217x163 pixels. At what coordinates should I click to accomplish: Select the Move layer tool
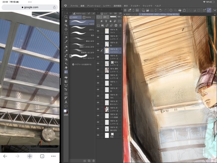66,29
